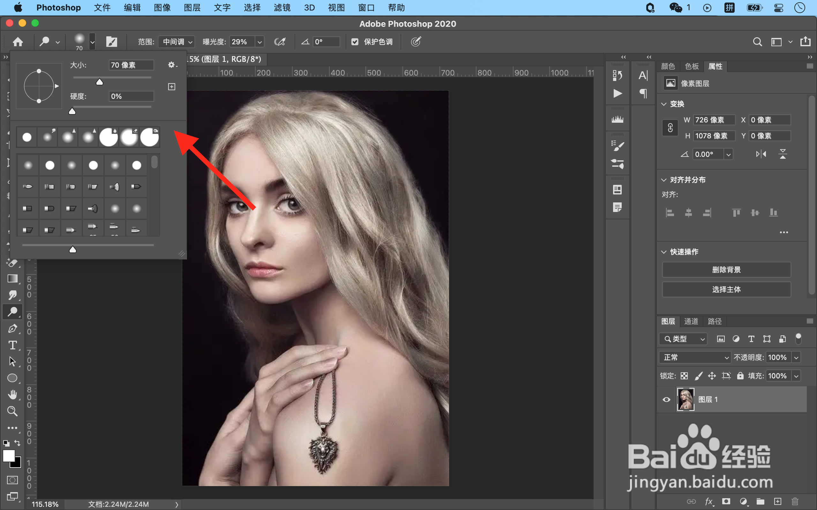
Task: Click the Home icon in options bar
Action: pyautogui.click(x=18, y=42)
